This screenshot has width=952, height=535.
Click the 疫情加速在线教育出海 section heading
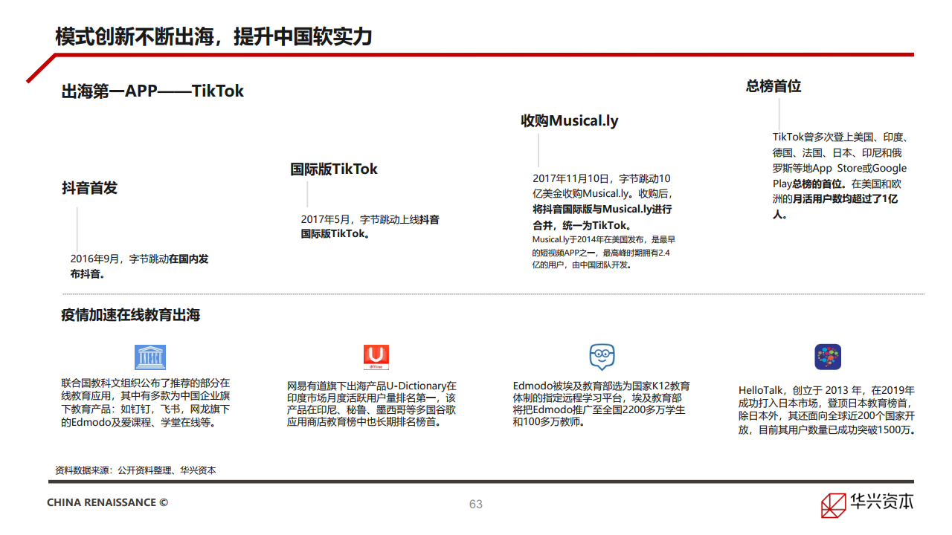(131, 315)
